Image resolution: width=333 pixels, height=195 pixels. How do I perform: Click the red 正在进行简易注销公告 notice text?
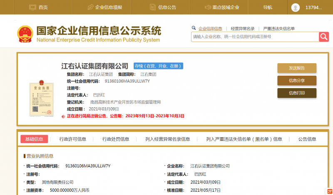click(x=126, y=116)
